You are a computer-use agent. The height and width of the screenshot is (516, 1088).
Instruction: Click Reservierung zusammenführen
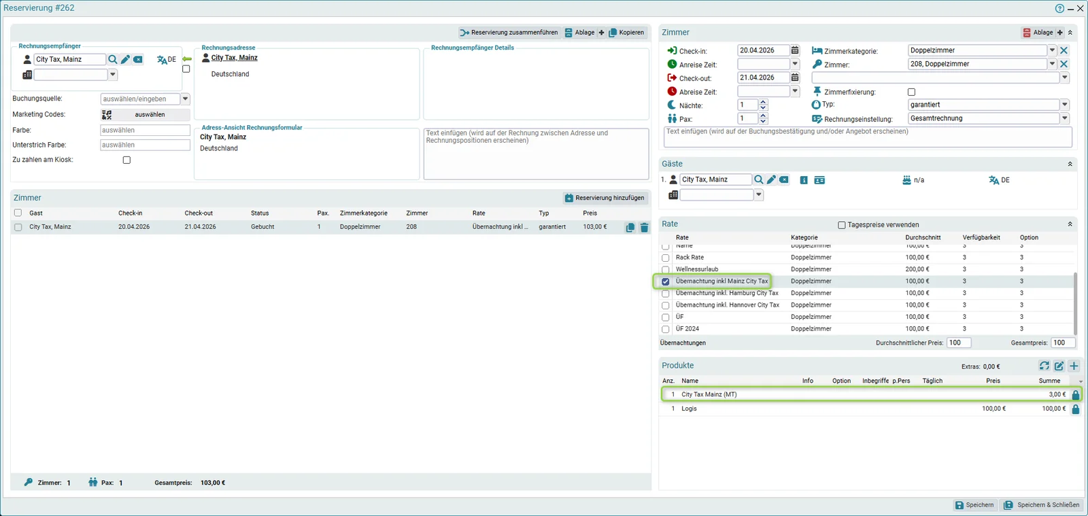pyautogui.click(x=509, y=33)
